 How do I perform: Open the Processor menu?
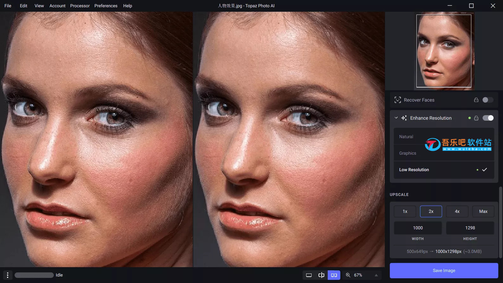80,6
